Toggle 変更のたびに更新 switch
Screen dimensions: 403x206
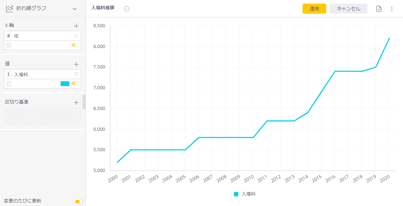pos(79,201)
